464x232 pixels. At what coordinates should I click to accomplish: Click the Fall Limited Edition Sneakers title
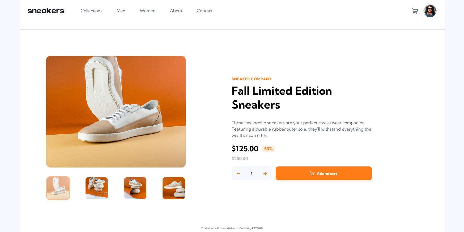click(x=282, y=98)
